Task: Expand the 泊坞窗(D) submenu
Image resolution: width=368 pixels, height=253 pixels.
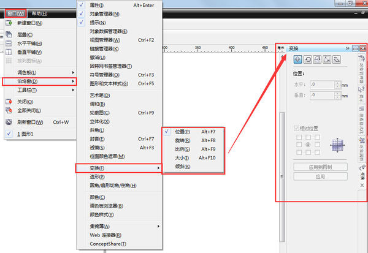Action: [x=39, y=81]
